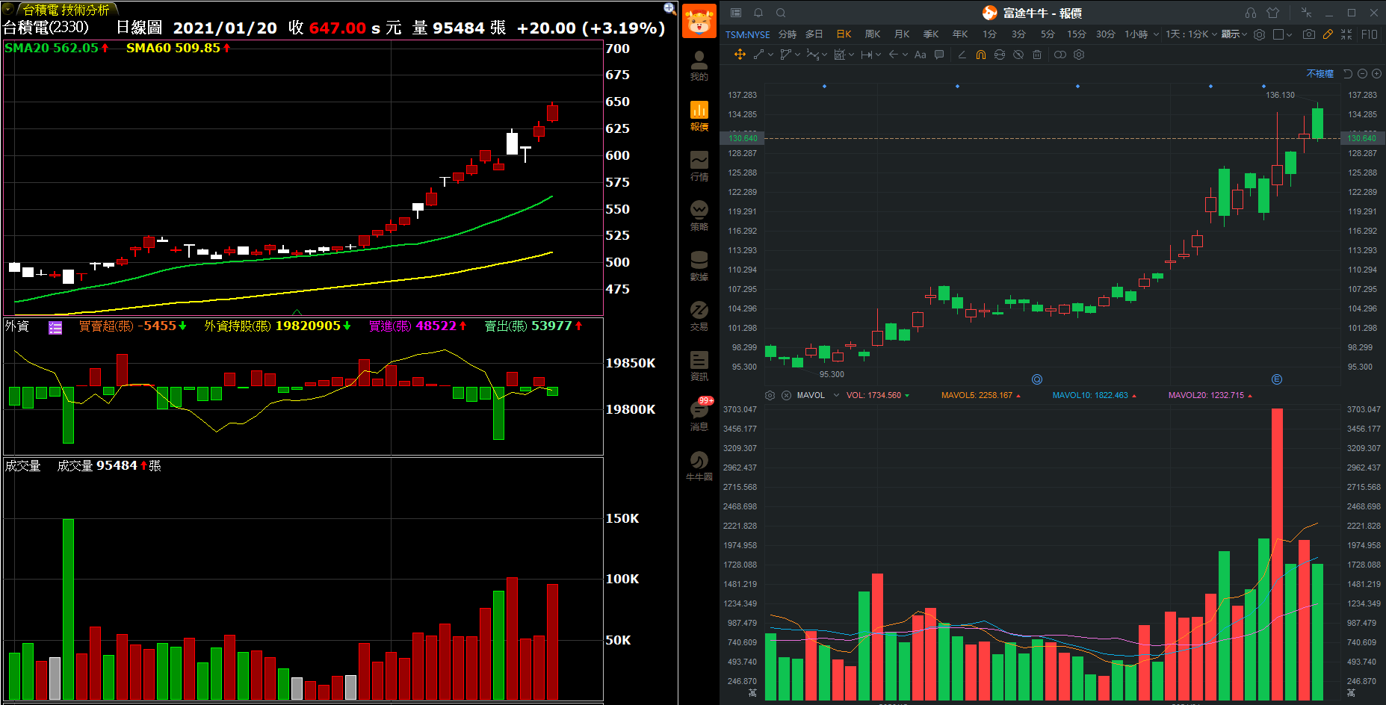Toggle magnet snap mode for drawings
The height and width of the screenshot is (705, 1386).
[x=981, y=55]
